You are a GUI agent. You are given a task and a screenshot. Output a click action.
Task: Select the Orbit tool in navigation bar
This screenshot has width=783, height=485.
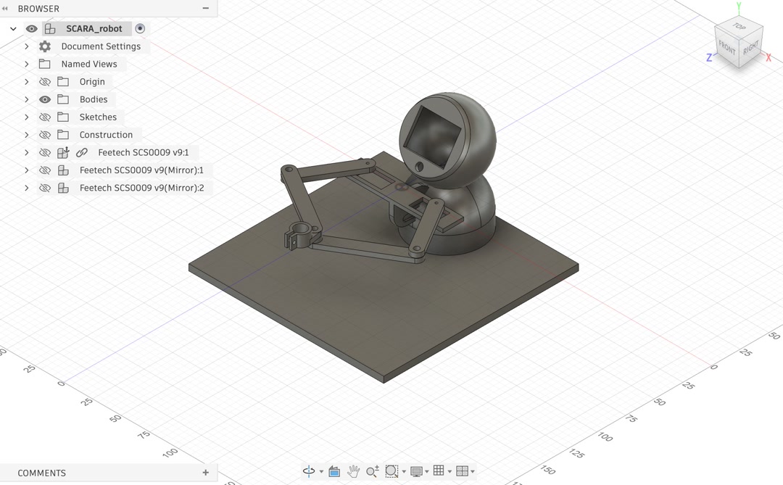309,471
